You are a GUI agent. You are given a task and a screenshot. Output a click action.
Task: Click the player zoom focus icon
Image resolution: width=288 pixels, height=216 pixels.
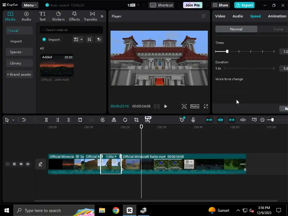tap(184, 106)
